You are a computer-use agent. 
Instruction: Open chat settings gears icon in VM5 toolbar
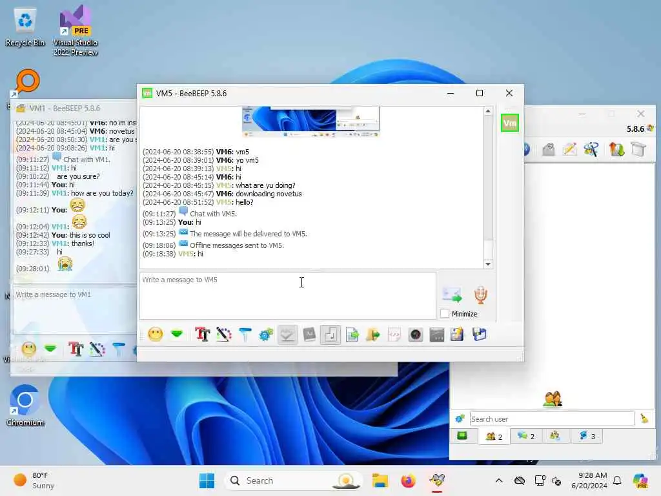pyautogui.click(x=266, y=335)
